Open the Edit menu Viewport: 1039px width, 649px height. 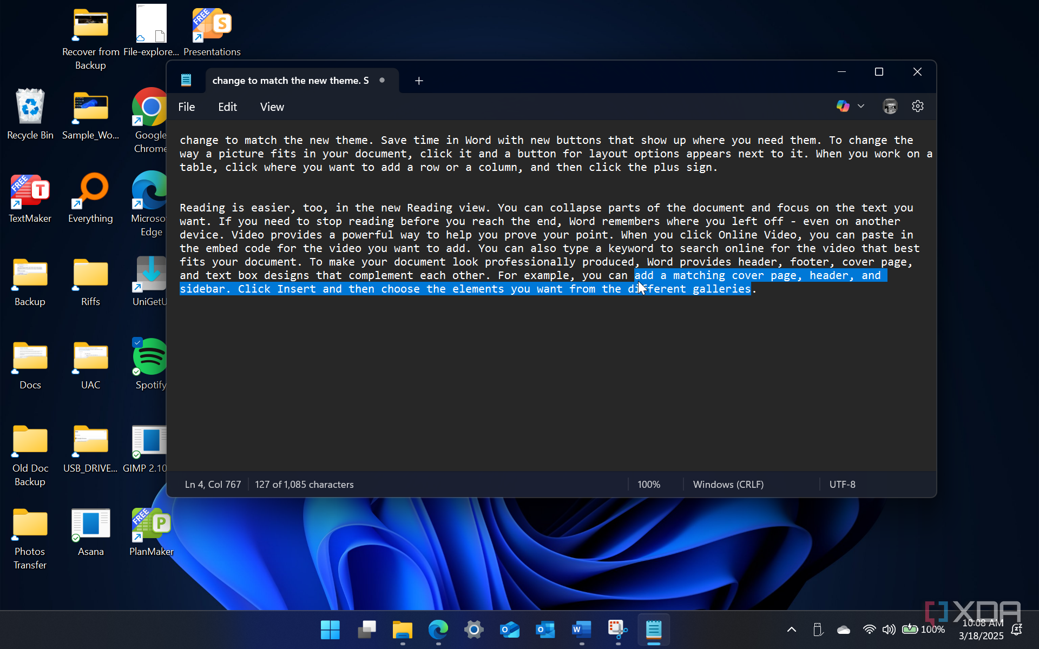pos(228,107)
